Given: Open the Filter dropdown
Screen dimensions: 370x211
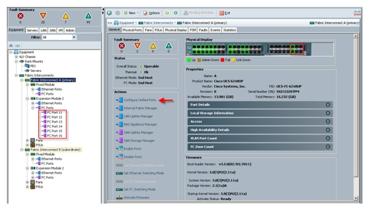Looking at the screenshot, I should click(x=74, y=37).
